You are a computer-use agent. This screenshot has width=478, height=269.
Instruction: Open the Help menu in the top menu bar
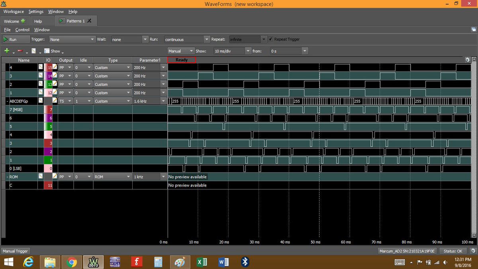pyautogui.click(x=72, y=12)
